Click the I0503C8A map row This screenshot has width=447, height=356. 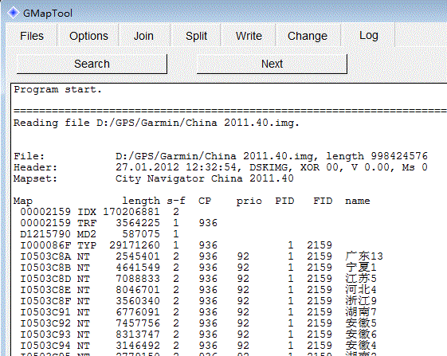pos(202,256)
